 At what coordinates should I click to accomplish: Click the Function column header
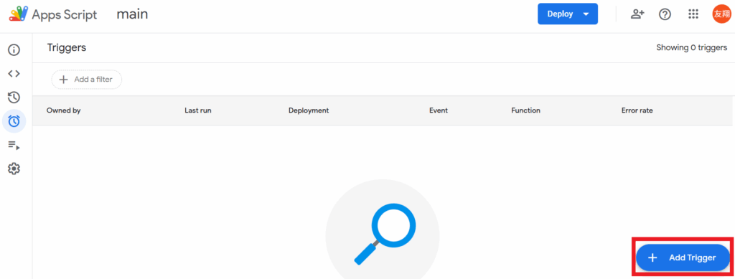[x=526, y=110]
